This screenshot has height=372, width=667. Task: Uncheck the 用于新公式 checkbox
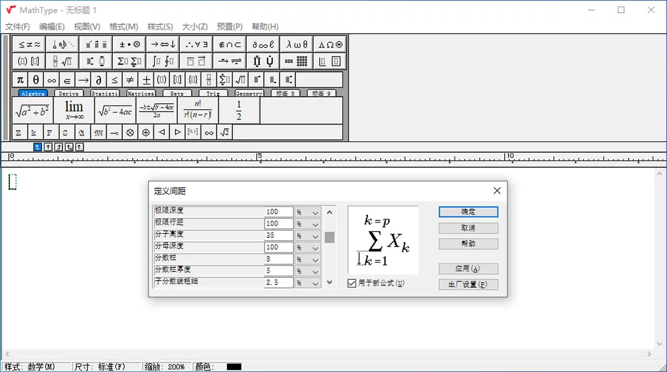click(x=352, y=283)
